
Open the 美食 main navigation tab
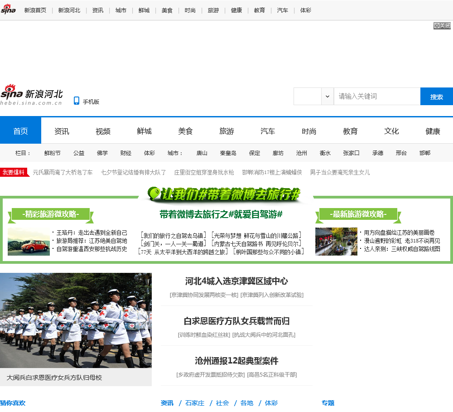click(x=185, y=131)
